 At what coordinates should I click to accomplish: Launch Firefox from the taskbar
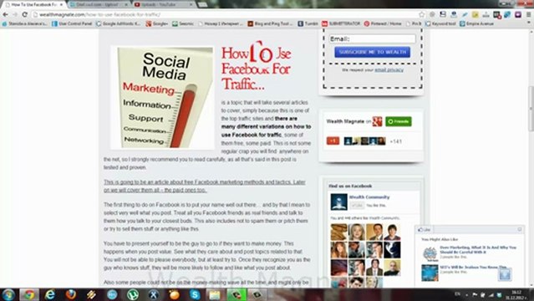[71, 294]
